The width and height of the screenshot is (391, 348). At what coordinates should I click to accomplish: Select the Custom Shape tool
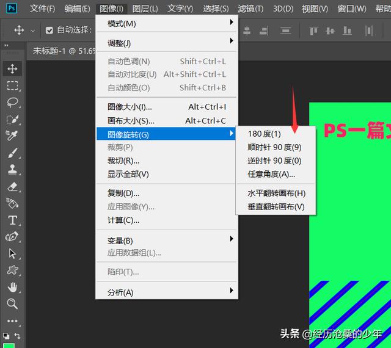pos(12,270)
